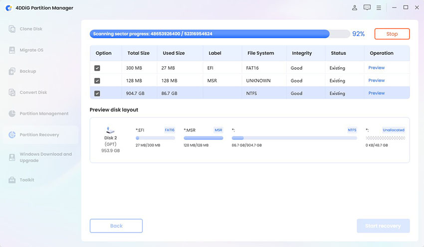The image size is (424, 247).
Task: Select the Disk 2 drive icon in layout
Action: 110,130
